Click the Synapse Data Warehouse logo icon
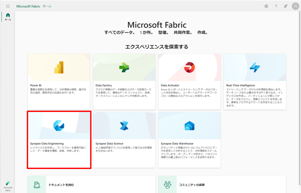301x193 pixels. pos(189,126)
